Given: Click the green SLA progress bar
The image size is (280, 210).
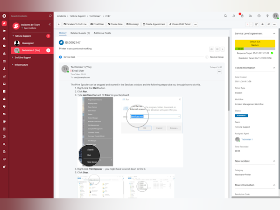Looking at the screenshot, I should tap(239, 49).
